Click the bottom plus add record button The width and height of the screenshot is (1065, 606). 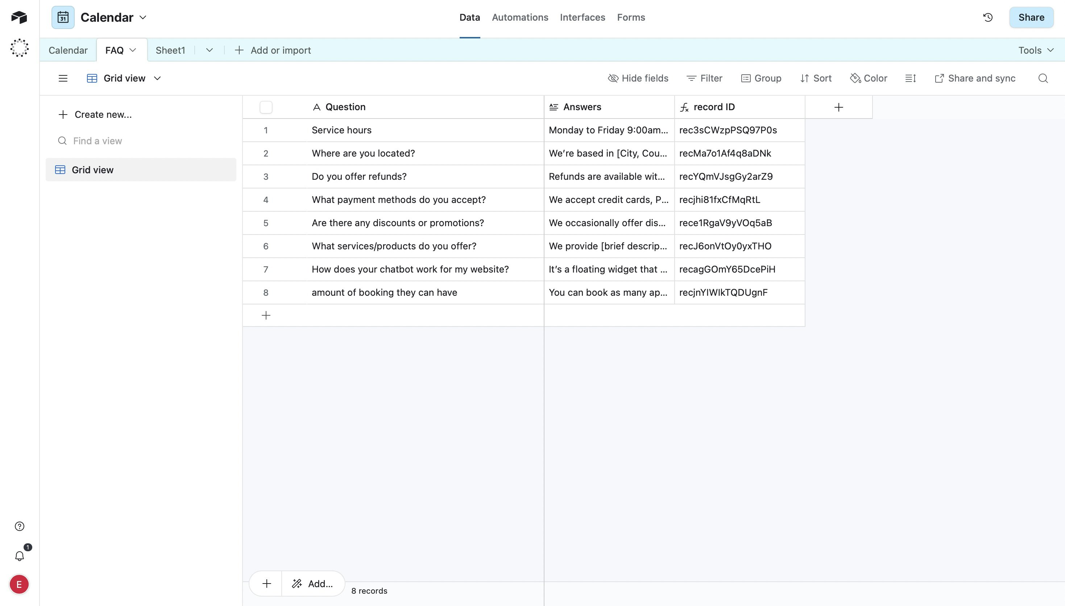pos(266,584)
